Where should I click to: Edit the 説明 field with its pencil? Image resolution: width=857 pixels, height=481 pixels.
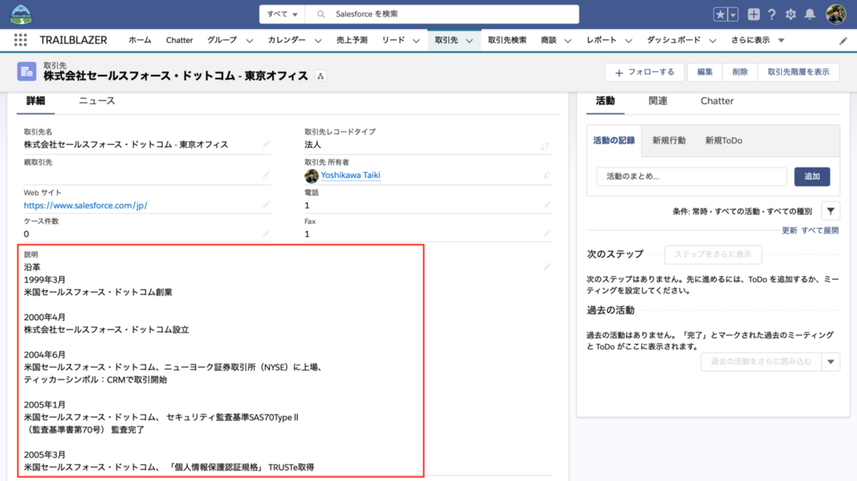(x=547, y=267)
